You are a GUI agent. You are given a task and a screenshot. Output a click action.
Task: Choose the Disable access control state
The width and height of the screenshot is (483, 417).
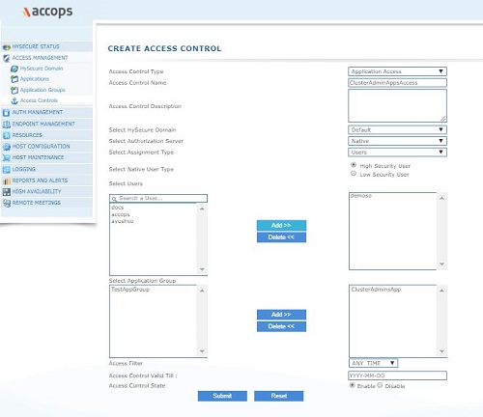coord(380,385)
